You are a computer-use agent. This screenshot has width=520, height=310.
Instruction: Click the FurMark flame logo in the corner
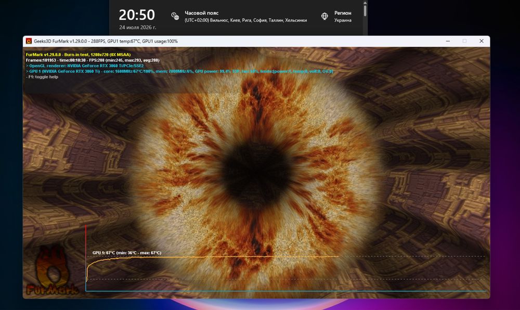click(x=52, y=270)
